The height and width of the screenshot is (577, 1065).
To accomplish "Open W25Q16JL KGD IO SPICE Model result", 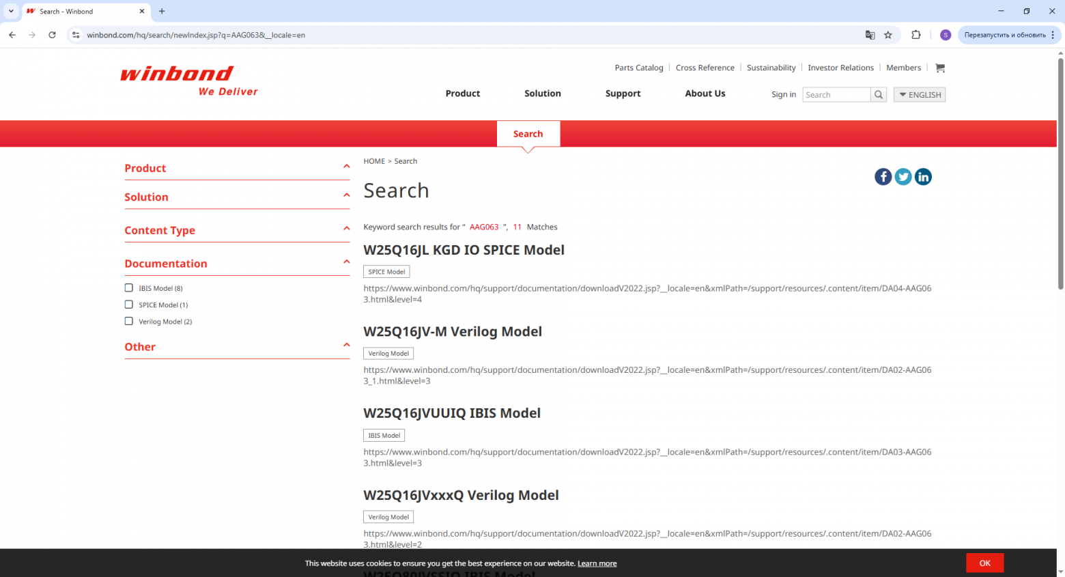I will coord(464,250).
